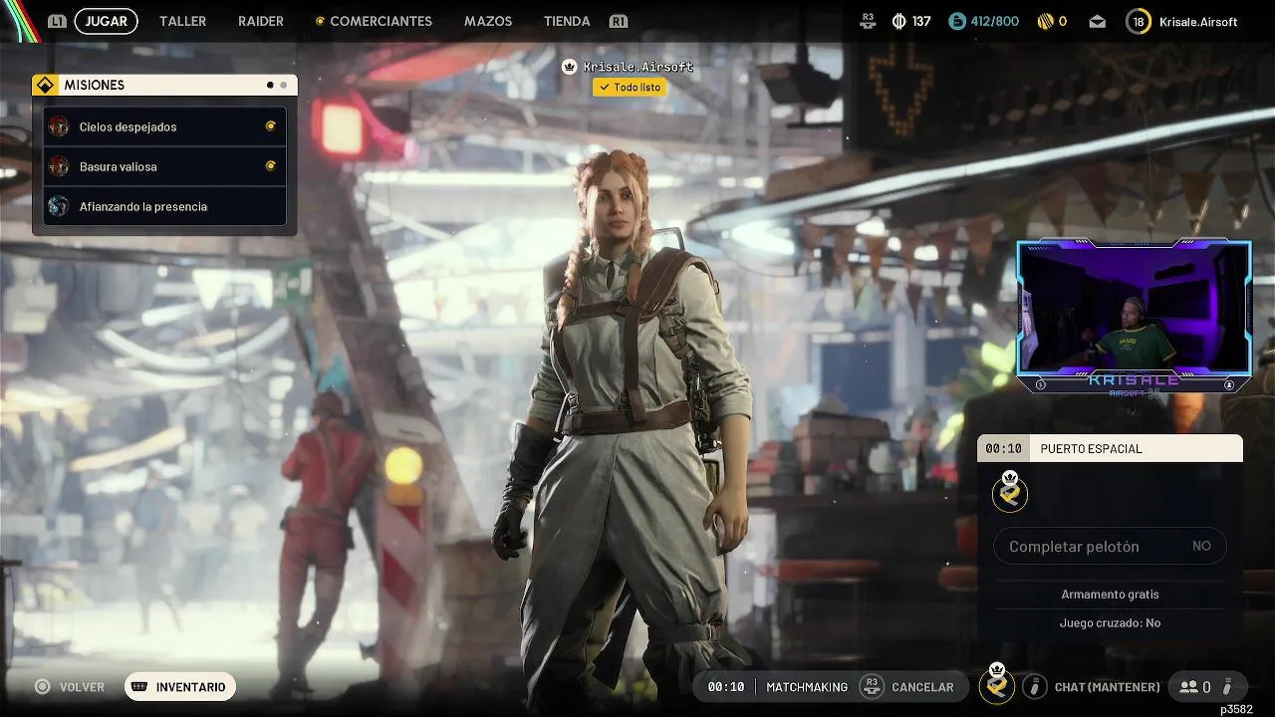Click the 00:10 timer in Puerto Espacial panel
Image resolution: width=1275 pixels, height=717 pixels.
[1004, 448]
